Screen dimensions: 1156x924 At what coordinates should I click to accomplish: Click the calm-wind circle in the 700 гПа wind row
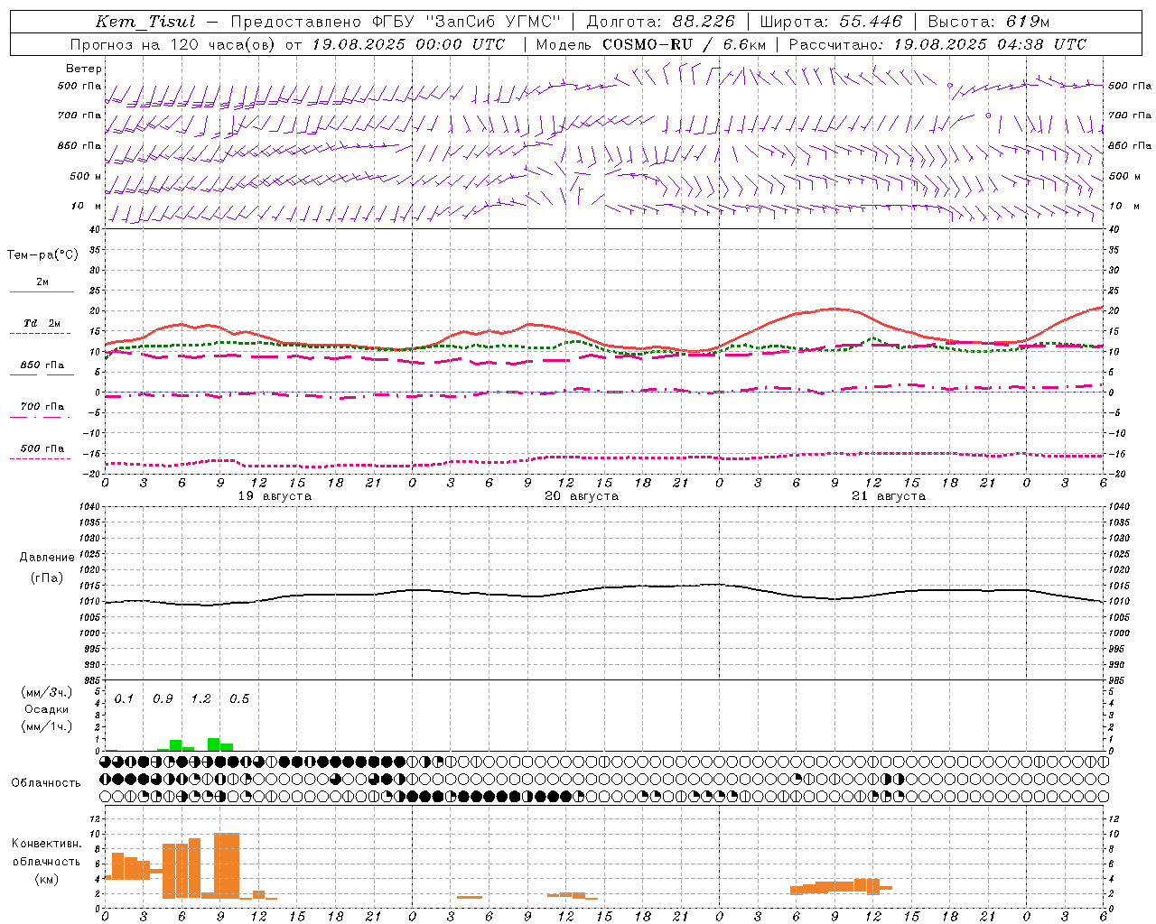[x=988, y=115]
